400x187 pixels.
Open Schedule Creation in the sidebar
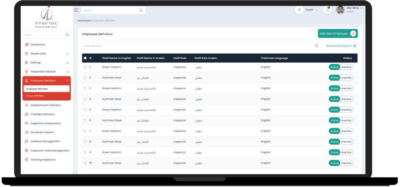click(42, 133)
